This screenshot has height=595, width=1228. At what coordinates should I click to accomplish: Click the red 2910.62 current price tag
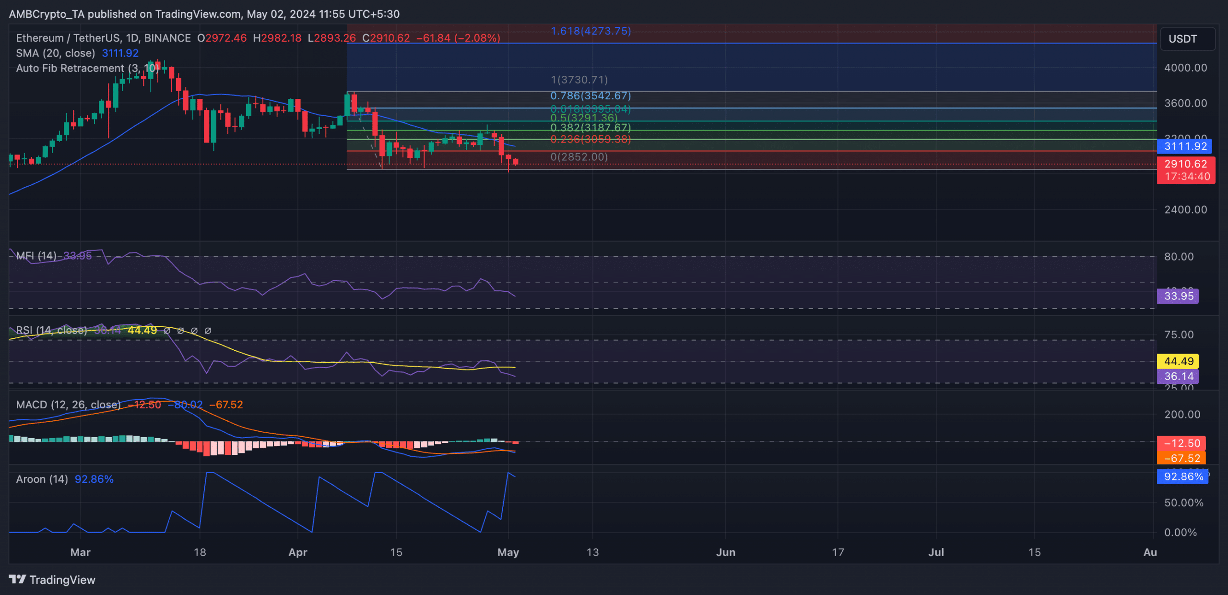(1186, 164)
